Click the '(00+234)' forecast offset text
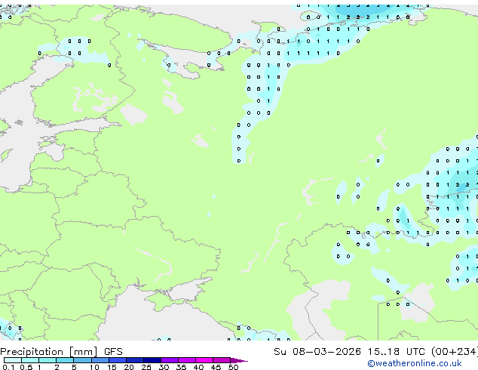This screenshot has height=370, width=478. pos(454,352)
